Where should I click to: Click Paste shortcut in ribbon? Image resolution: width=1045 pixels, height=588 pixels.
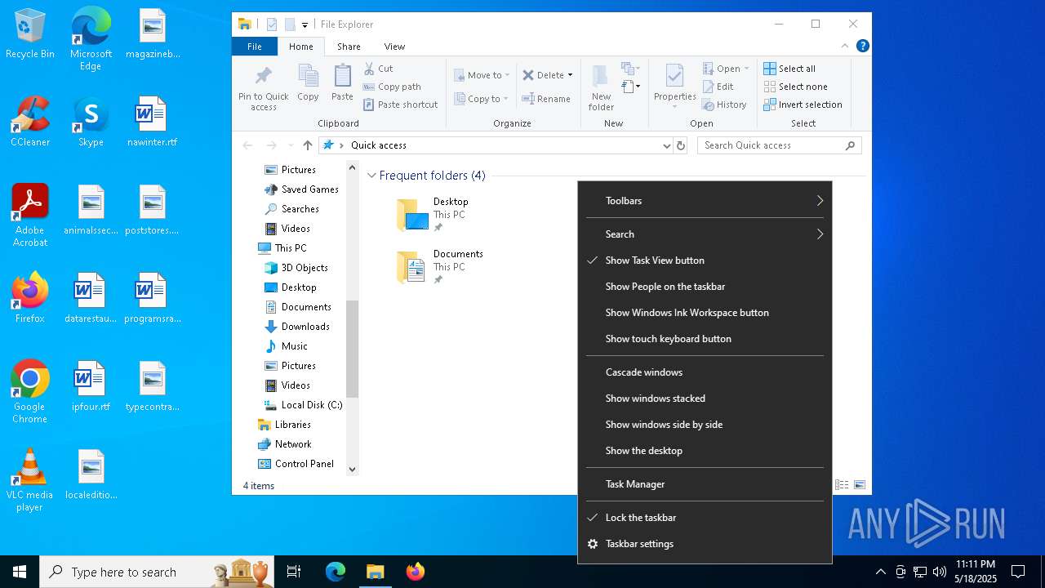click(401, 105)
